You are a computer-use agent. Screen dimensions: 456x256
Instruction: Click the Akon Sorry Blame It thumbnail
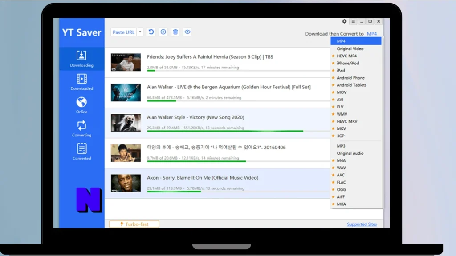coord(126,183)
